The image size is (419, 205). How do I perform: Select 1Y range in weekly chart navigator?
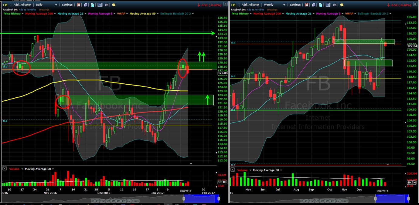click(307, 201)
